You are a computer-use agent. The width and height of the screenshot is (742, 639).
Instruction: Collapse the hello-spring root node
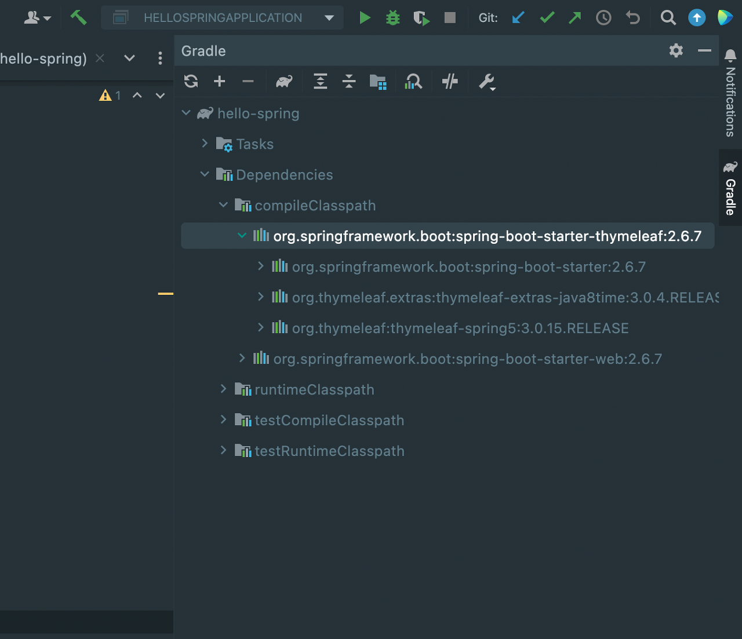point(186,113)
